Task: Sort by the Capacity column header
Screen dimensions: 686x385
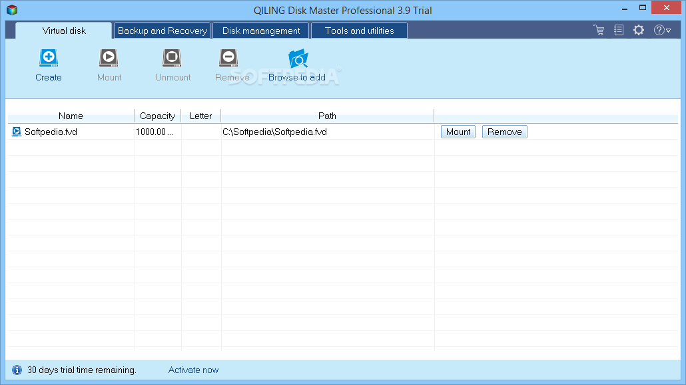Action: [157, 116]
